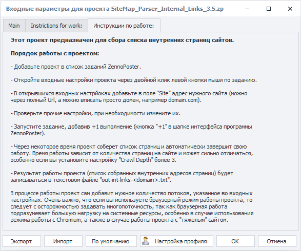Click the Порядок работы с проектом heading
Screen dimensions: 301x251
click(x=55, y=53)
